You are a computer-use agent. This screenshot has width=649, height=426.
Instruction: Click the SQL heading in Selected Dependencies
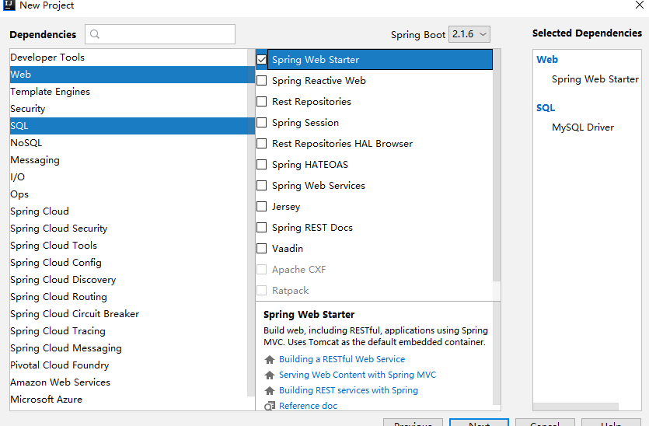[x=546, y=108]
